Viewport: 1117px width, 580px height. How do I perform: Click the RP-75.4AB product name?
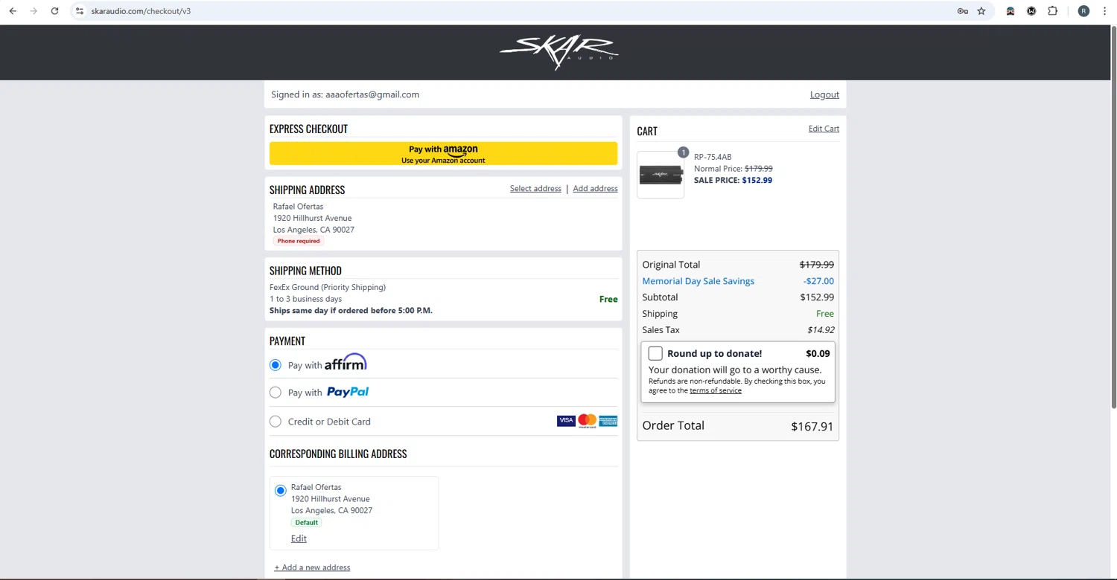click(713, 157)
